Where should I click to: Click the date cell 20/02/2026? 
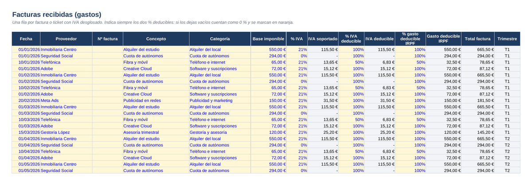click(26, 100)
